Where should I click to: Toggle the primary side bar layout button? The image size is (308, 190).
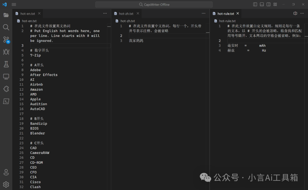click(x=255, y=4)
